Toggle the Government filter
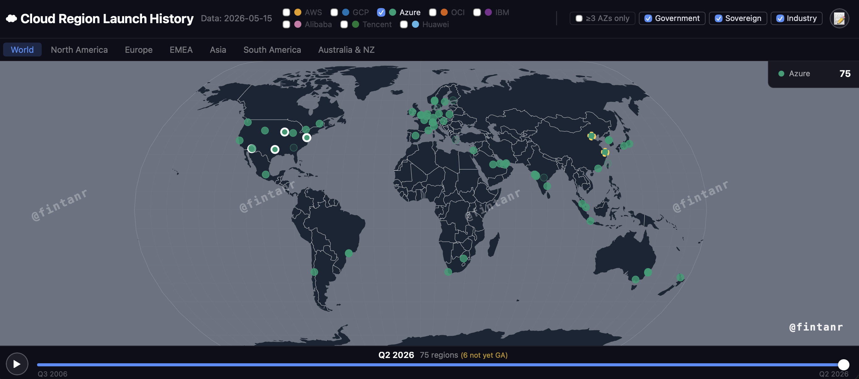Screen dimensions: 859x379 (672, 18)
